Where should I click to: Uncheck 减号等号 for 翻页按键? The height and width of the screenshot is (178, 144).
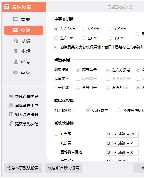tap(78, 70)
